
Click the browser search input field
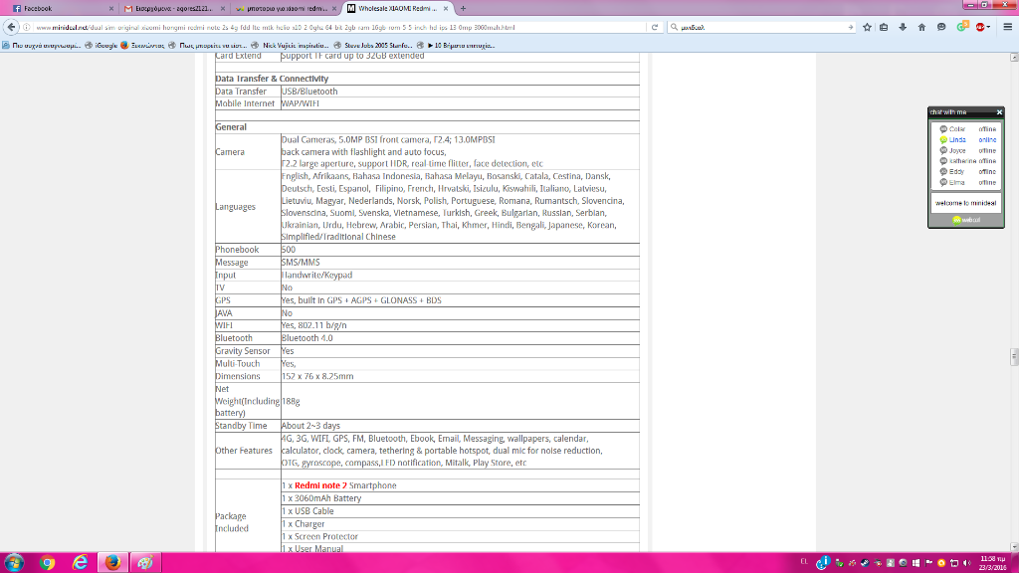click(761, 27)
